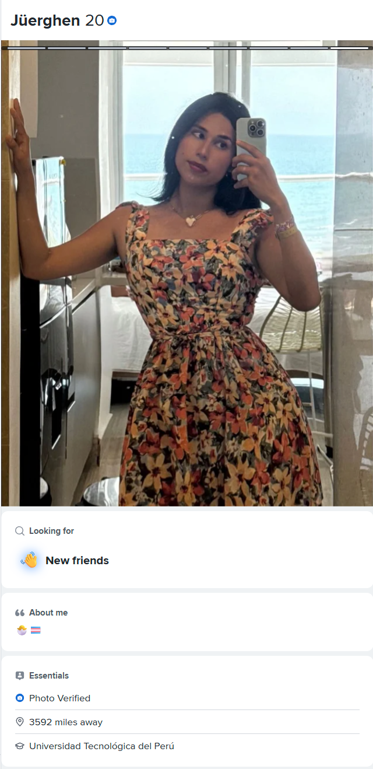Click the About me section heading
Viewport: 373px width, 769px height.
[48, 613]
